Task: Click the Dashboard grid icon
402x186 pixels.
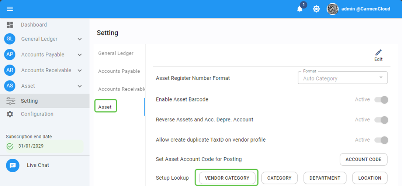Action: click(x=10, y=25)
